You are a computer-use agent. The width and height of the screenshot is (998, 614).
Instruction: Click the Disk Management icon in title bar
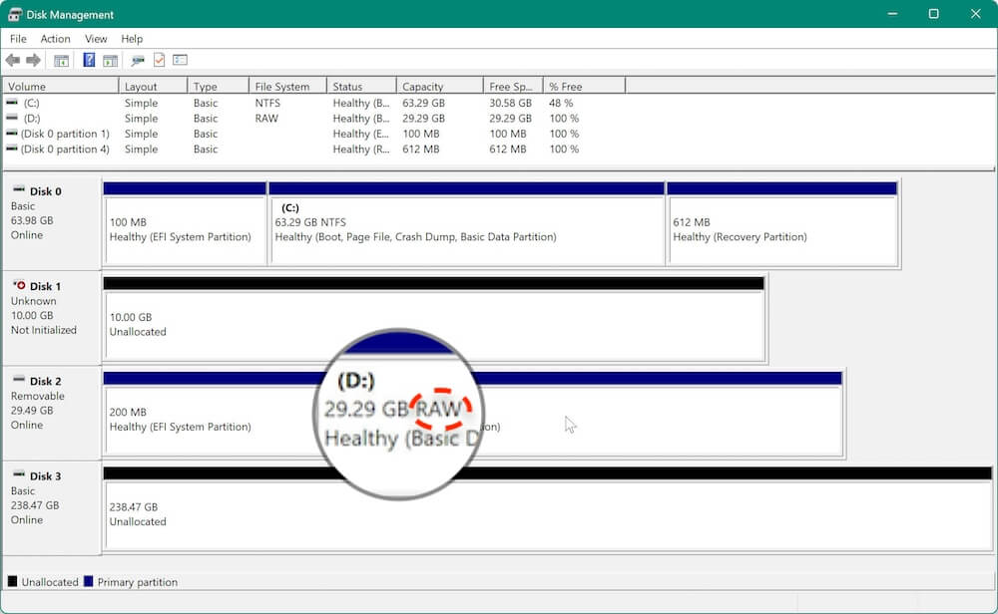[x=13, y=14]
